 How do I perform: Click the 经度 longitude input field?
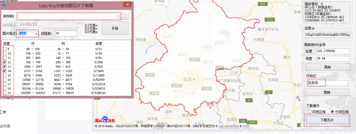click(333, 51)
